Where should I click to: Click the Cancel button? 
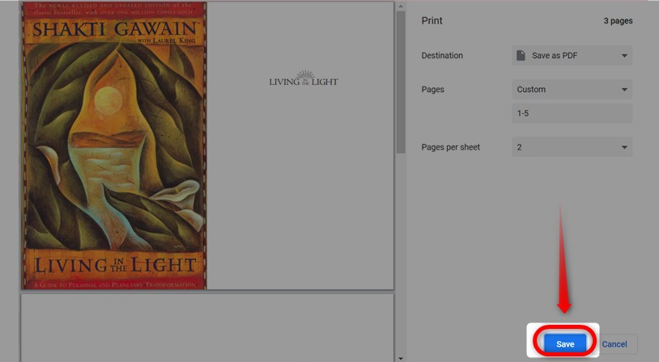[614, 344]
